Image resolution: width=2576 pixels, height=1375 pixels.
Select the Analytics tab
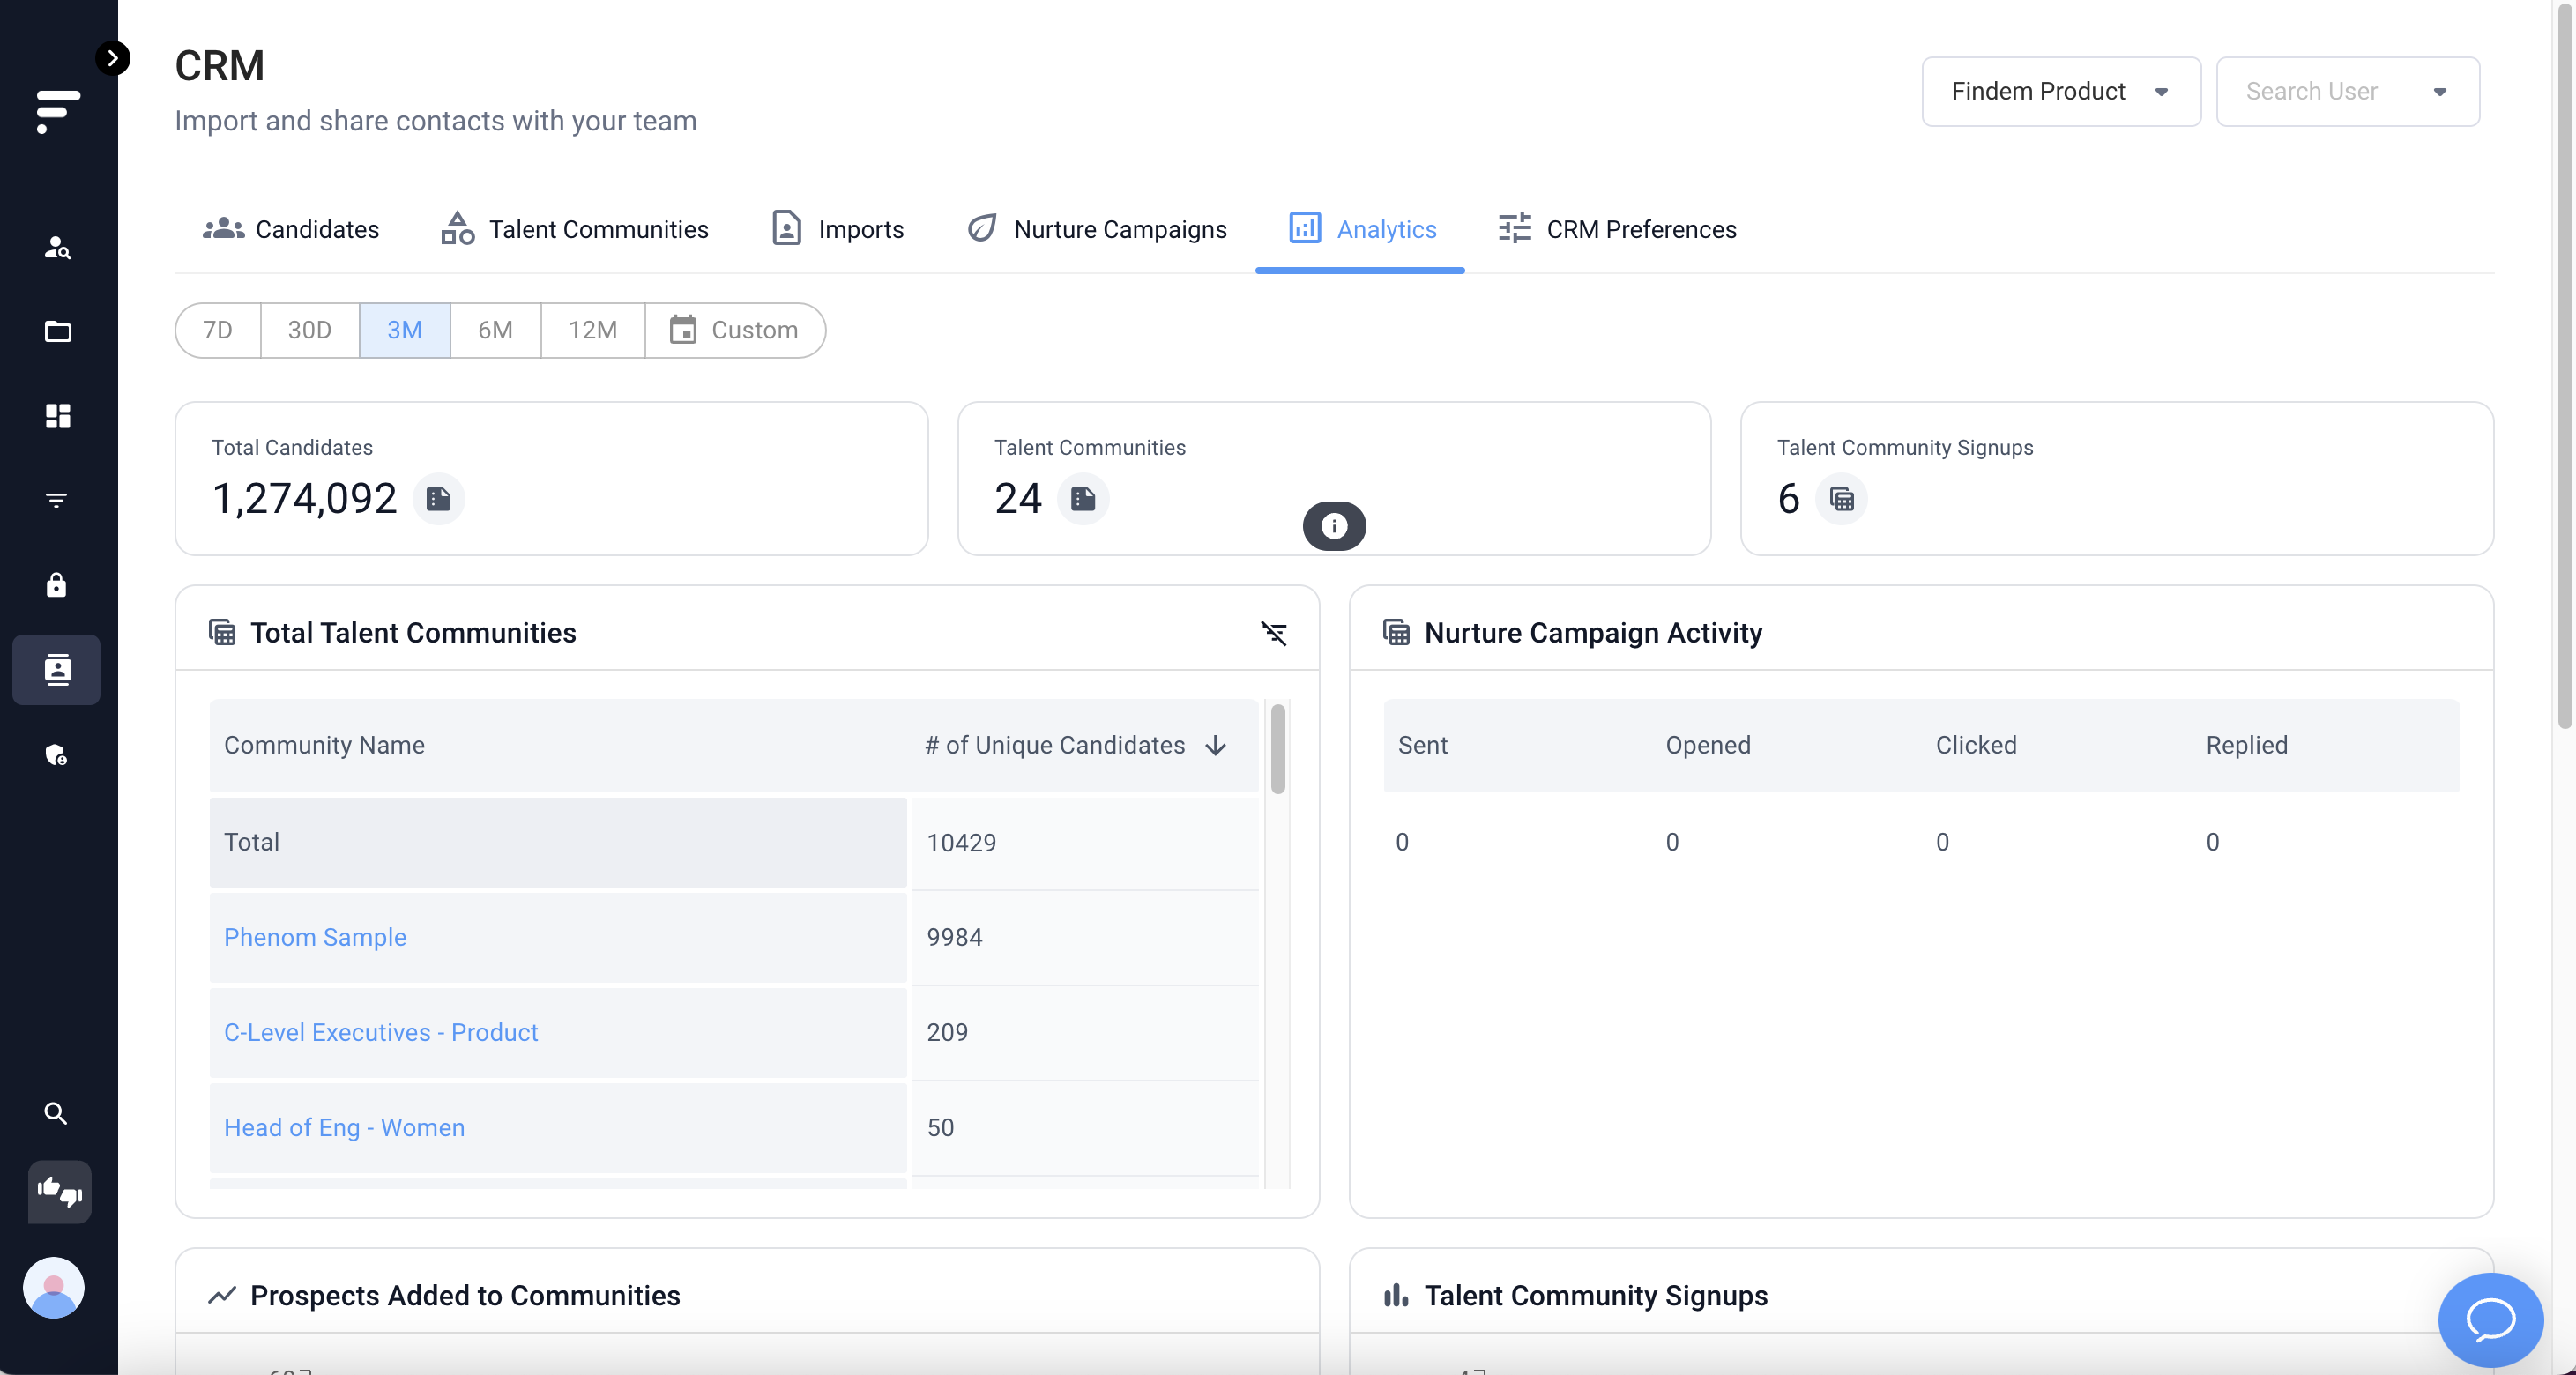click(1361, 229)
